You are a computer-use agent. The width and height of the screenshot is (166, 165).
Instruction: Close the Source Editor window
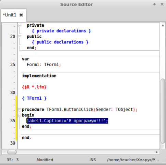pyautogui.click(x=162, y=4)
